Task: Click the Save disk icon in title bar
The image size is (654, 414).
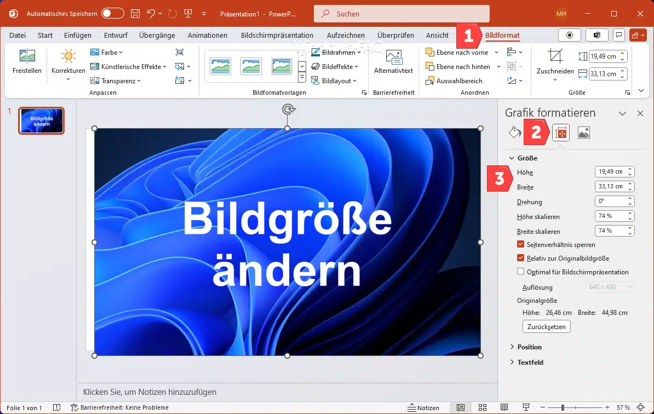Action: (x=135, y=14)
